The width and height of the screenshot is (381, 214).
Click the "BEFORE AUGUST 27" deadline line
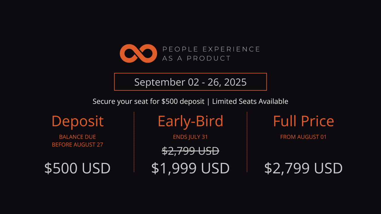click(77, 145)
